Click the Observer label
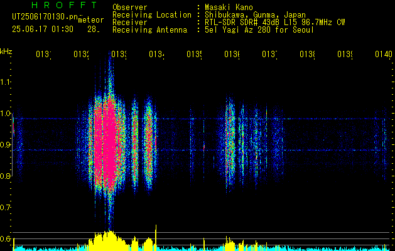This screenshot has height=251, width=395. [x=130, y=7]
